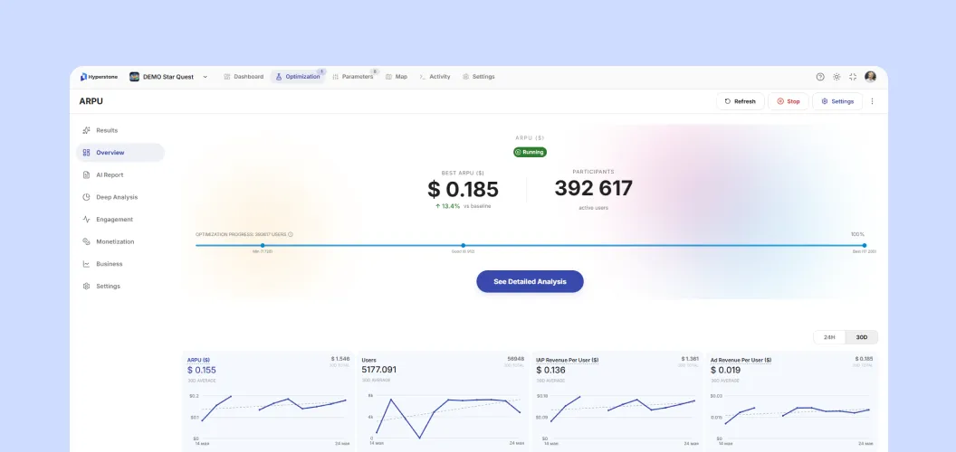Click the Best marker on progress bar

[x=864, y=246]
